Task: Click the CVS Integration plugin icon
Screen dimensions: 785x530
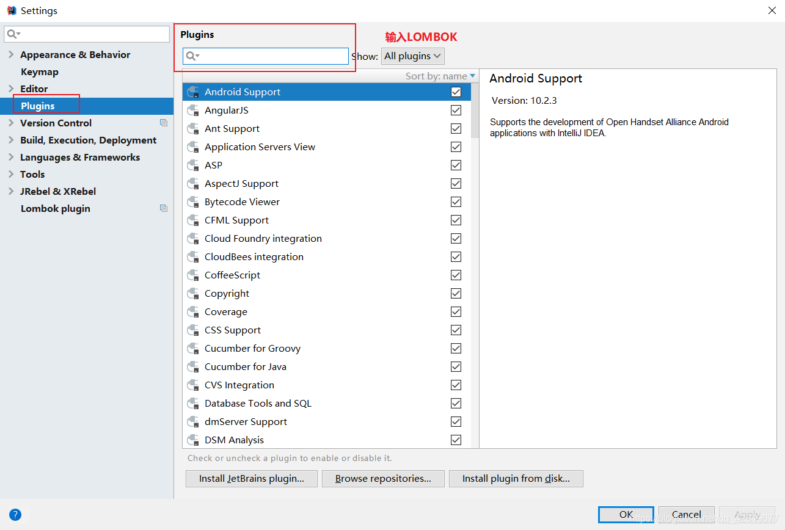Action: coord(194,385)
